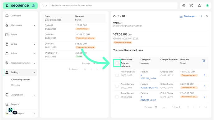
Task: Open the help question mark icon
Action: pos(207,6)
